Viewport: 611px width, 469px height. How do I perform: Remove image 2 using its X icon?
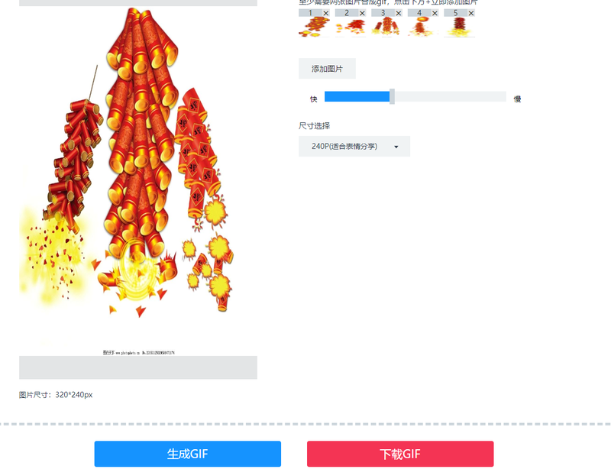(x=362, y=13)
